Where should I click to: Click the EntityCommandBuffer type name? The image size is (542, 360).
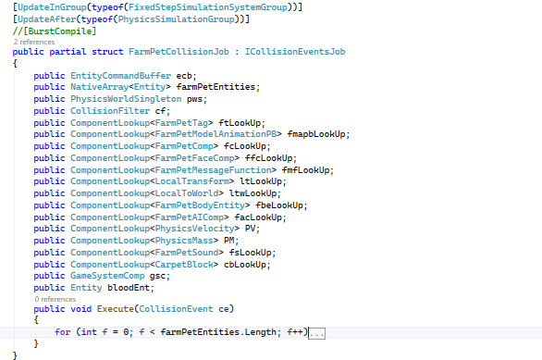pos(120,76)
